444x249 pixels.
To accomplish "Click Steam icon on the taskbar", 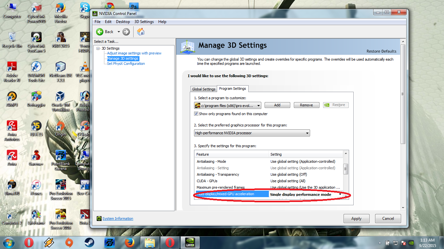I will (x=89, y=243).
